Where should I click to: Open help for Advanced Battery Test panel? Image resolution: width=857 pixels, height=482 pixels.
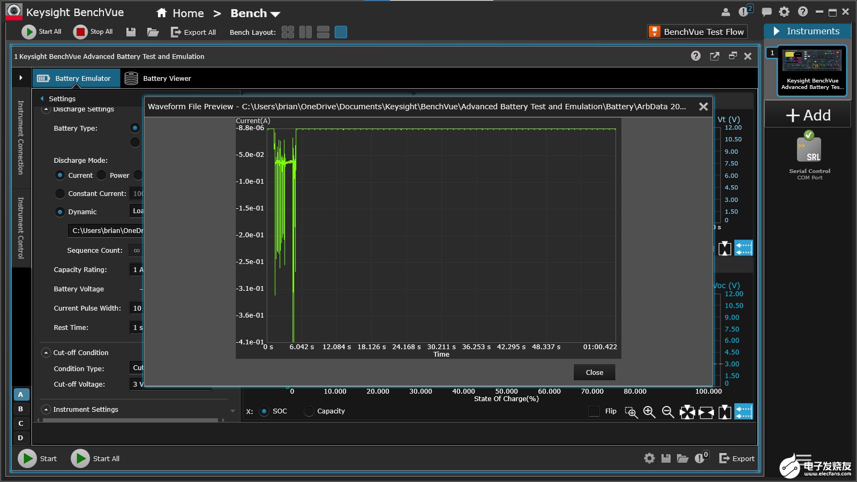[x=695, y=56]
